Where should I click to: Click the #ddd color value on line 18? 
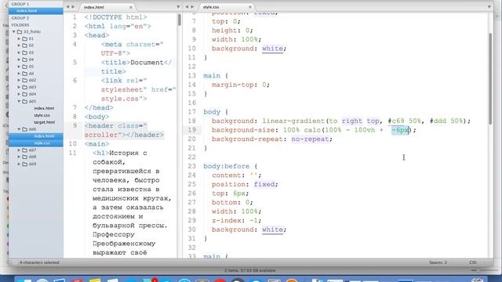pos(438,121)
